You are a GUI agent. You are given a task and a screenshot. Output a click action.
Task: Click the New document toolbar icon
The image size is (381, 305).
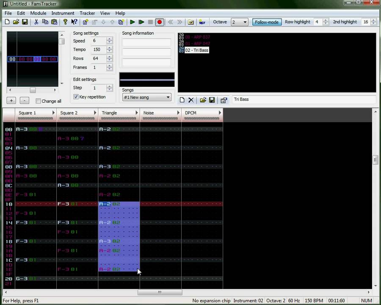(x=7, y=22)
